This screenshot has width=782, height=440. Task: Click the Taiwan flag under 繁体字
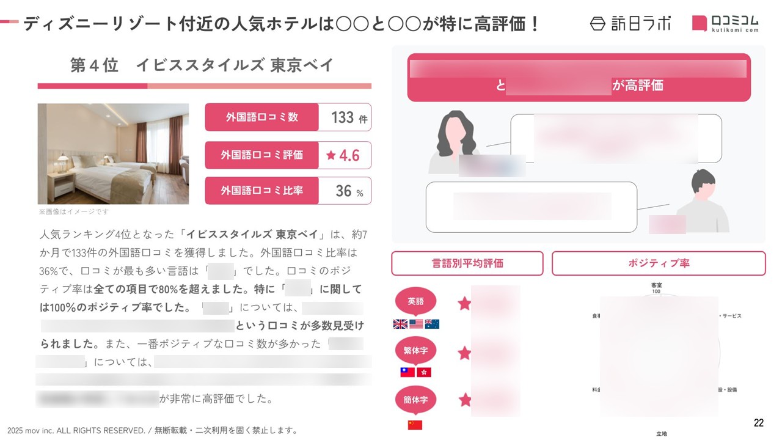coord(407,372)
